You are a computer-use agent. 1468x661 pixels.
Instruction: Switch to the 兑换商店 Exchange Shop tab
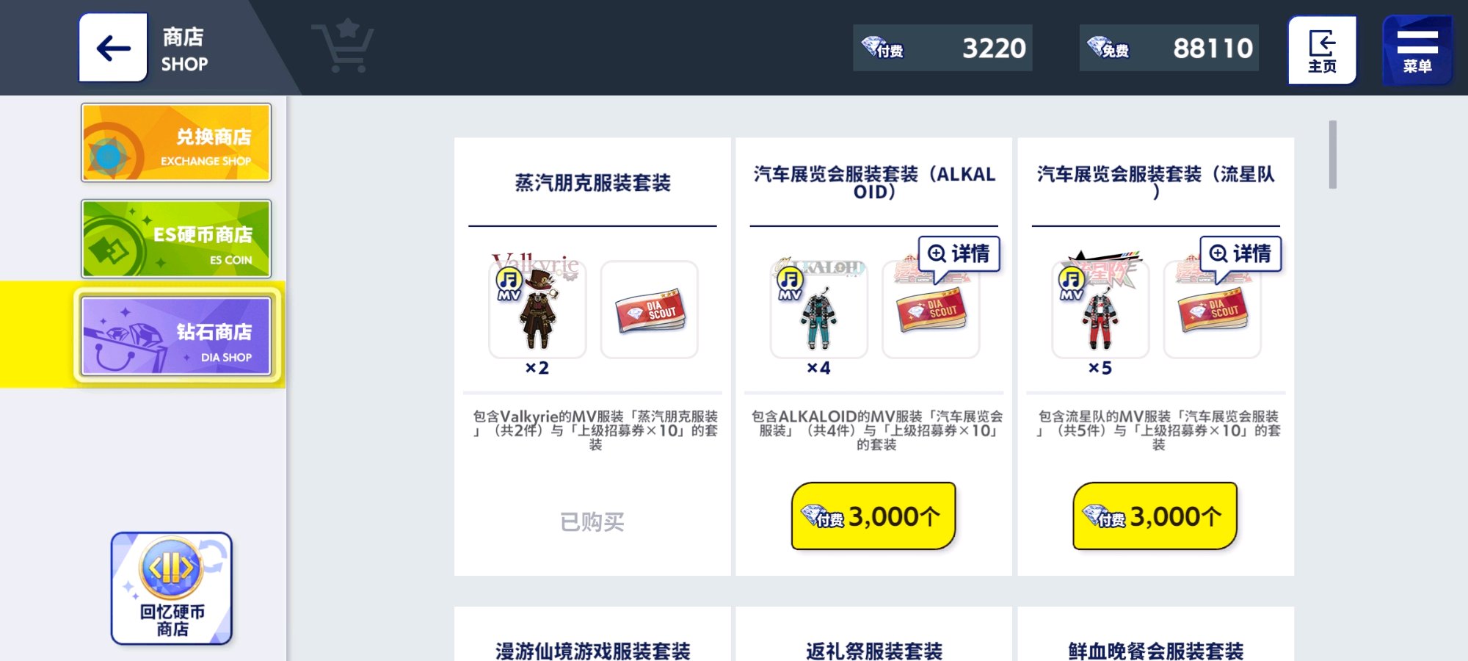pos(176,142)
